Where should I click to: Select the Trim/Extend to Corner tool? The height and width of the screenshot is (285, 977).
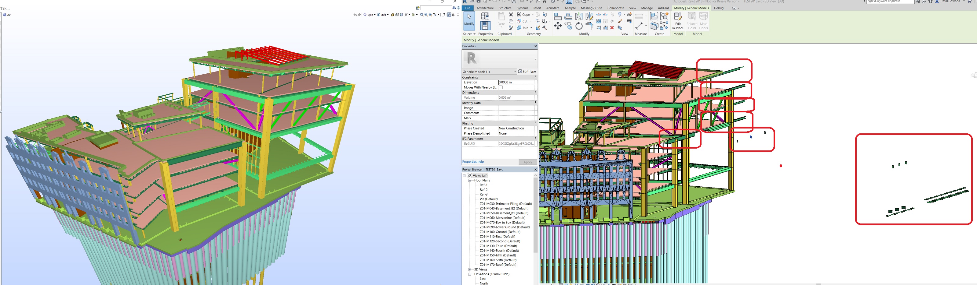tap(589, 26)
